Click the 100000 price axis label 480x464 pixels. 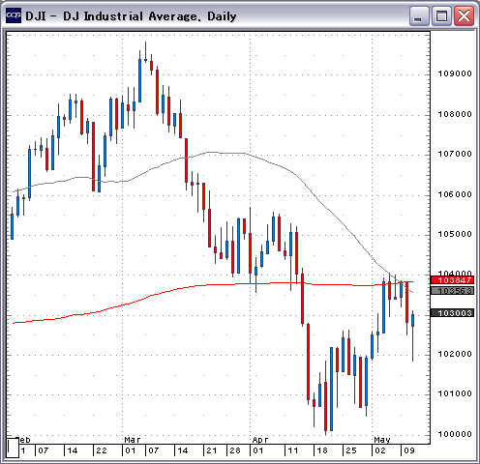click(x=455, y=434)
